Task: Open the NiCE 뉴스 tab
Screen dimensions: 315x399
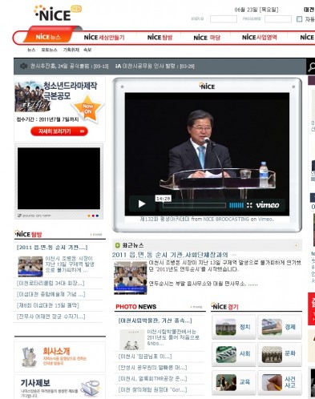Action: pyautogui.click(x=48, y=37)
